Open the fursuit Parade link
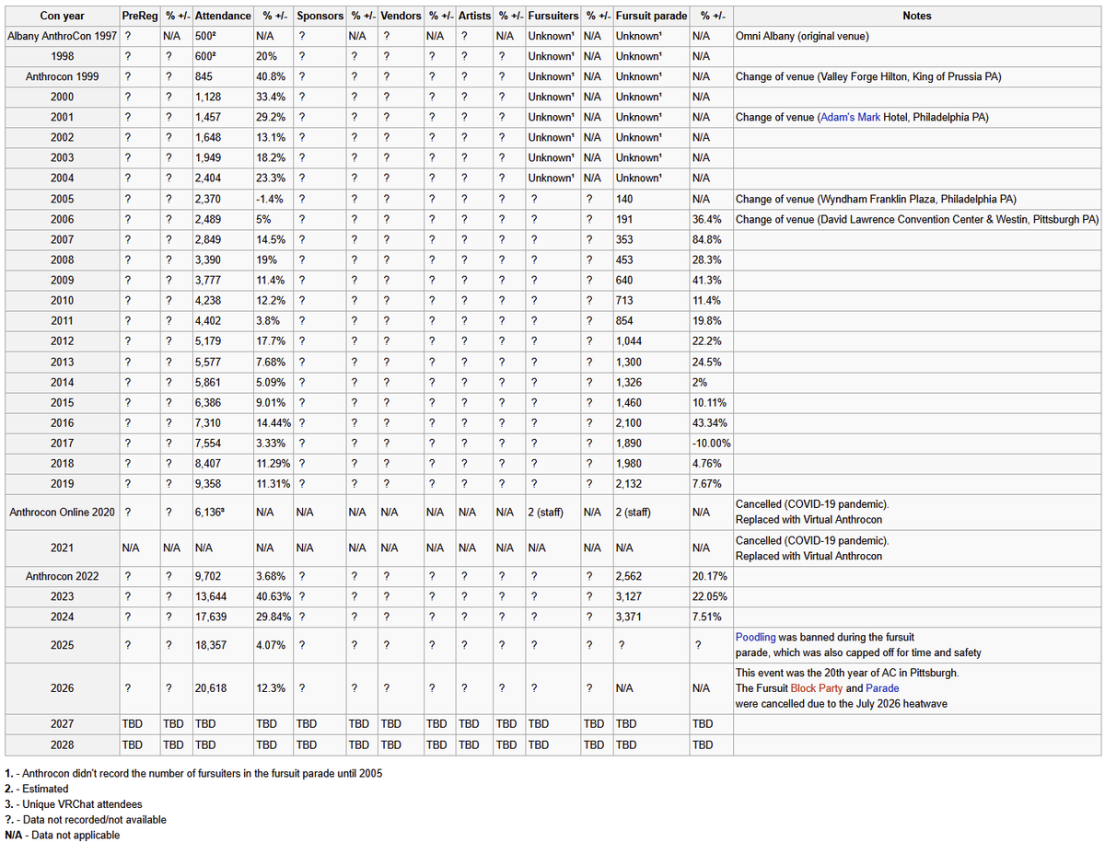Viewport: 1105px width, 842px height. [882, 688]
